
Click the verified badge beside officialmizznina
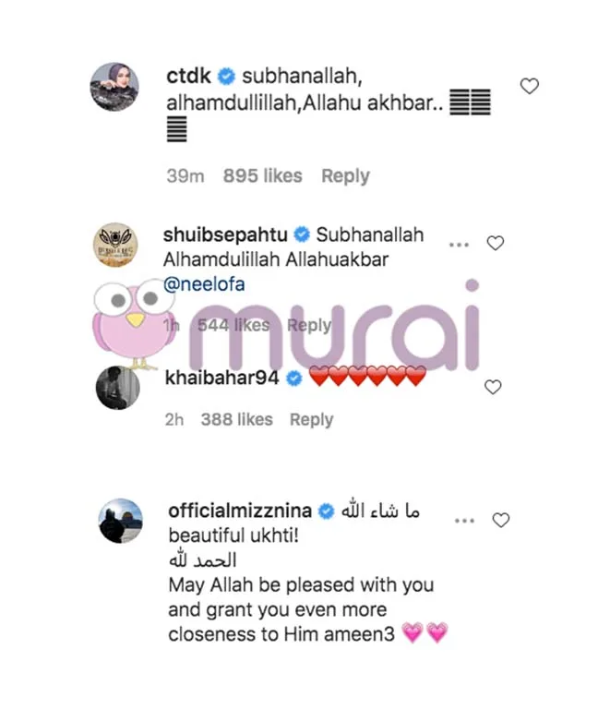(327, 511)
